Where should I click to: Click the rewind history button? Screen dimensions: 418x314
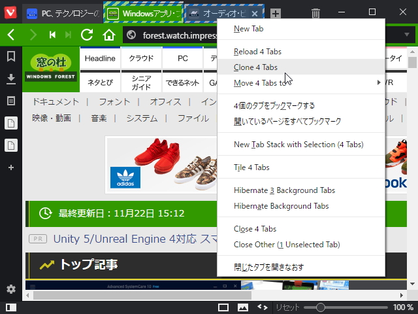(x=52, y=35)
